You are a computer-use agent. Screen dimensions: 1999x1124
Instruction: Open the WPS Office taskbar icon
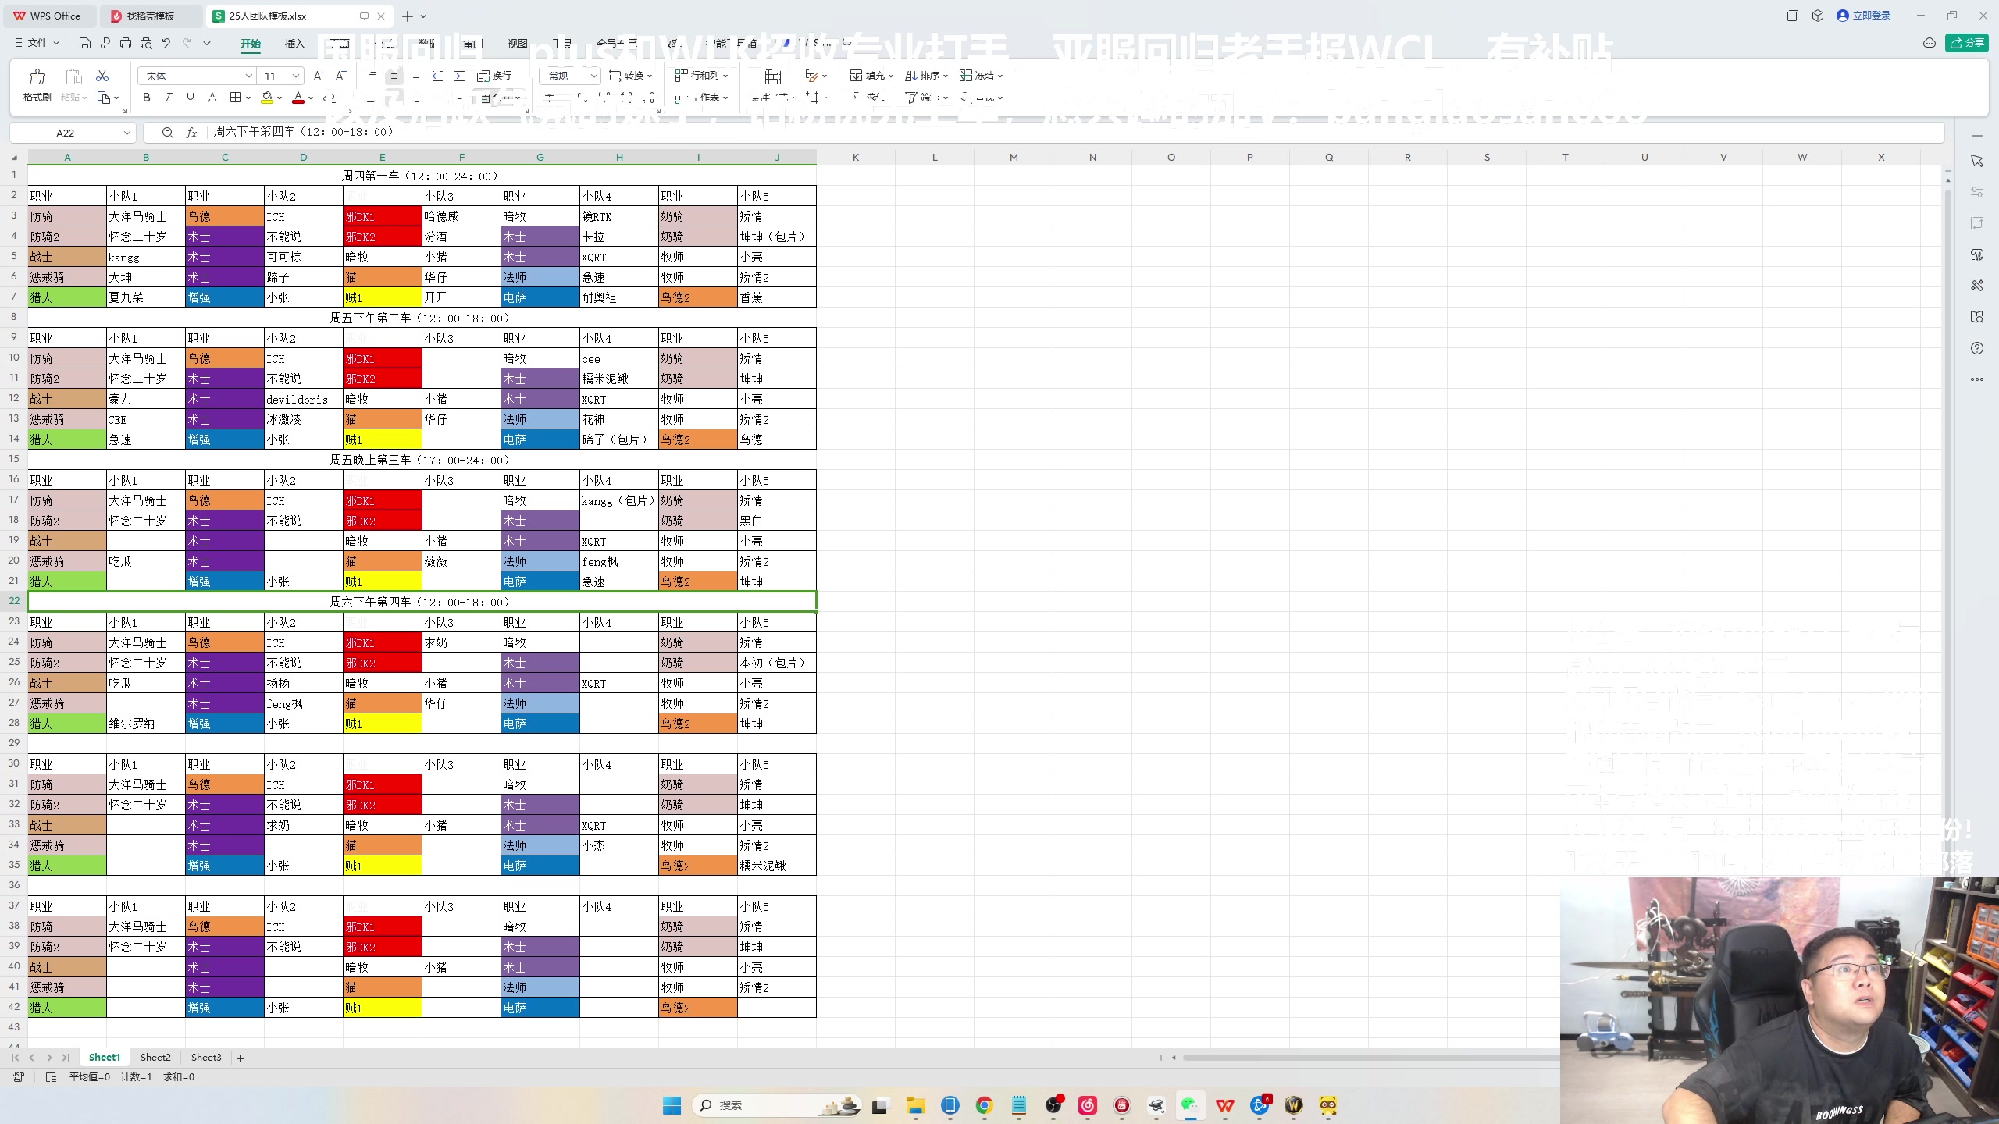1225,1105
